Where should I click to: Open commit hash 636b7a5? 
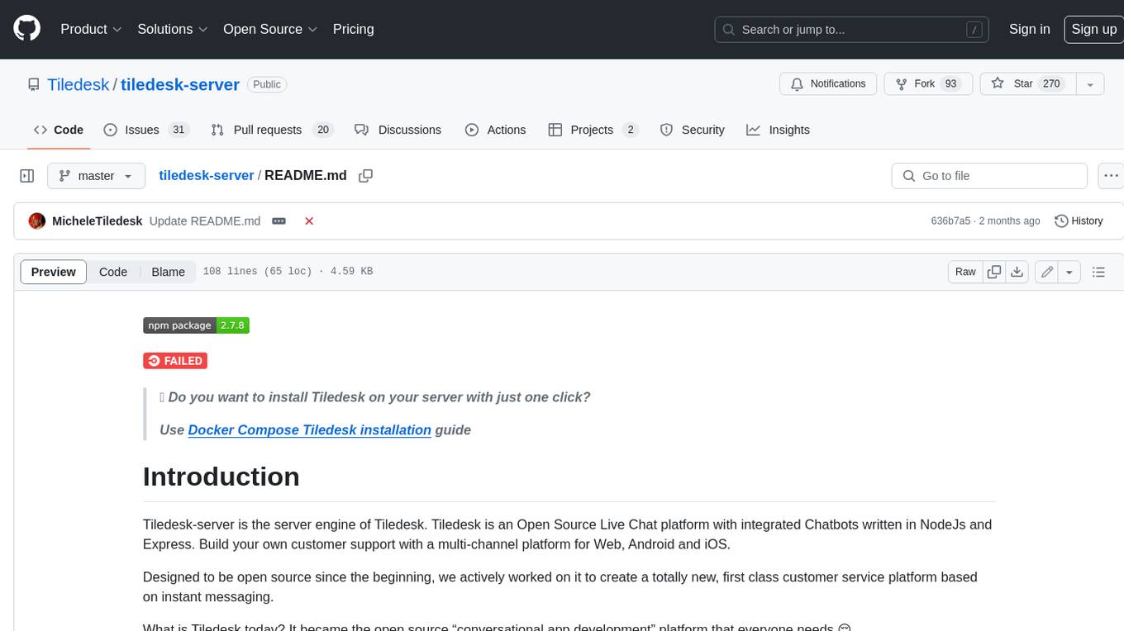coord(950,221)
